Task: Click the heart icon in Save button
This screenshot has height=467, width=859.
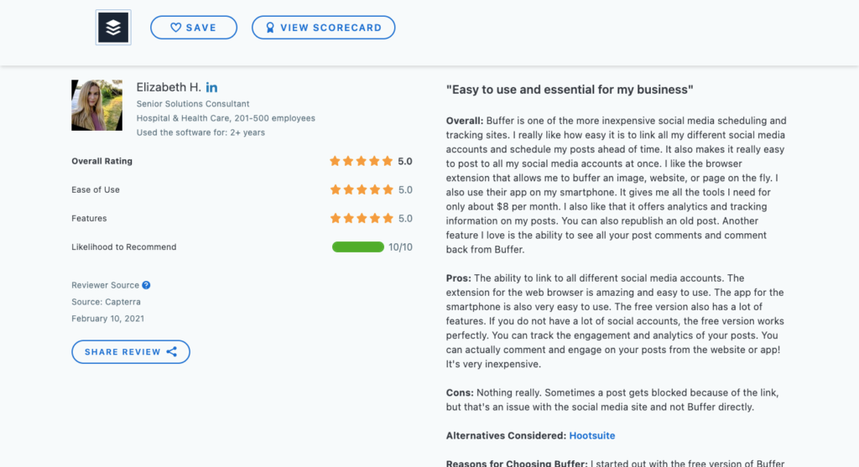Action: (175, 28)
